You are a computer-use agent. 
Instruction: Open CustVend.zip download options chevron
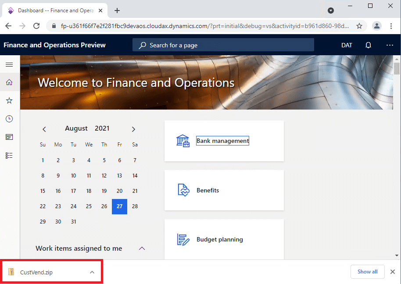[92, 272]
